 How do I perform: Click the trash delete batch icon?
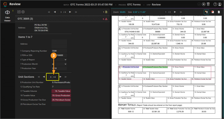[208, 4]
